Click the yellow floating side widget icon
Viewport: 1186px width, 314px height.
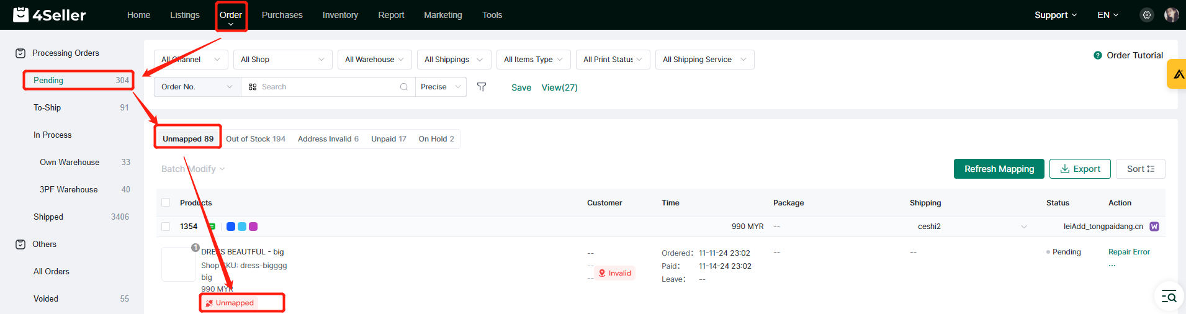tap(1177, 74)
